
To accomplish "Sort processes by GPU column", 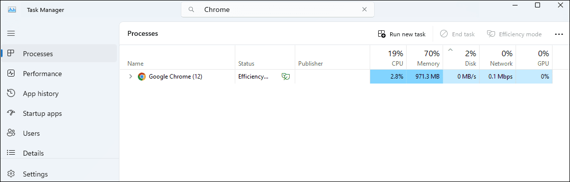I will point(534,57).
